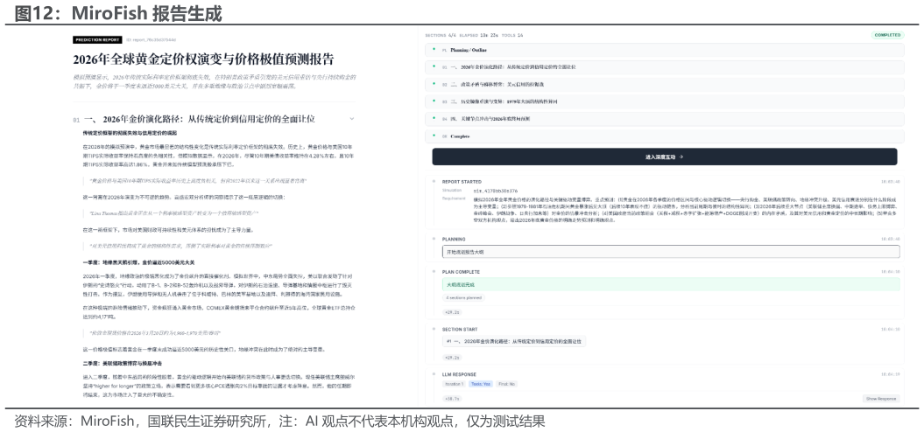Click the '#1 一、2026年金价演化路径' chip under SECTION START
This screenshot has height=432, width=924.
(514, 341)
